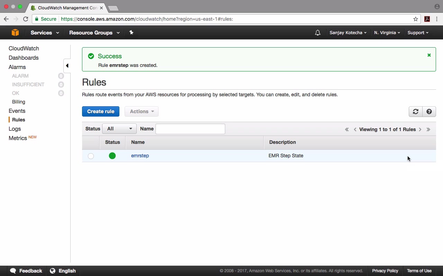Open the English language selector
Viewport: 443px width, 276px height.
click(63, 271)
